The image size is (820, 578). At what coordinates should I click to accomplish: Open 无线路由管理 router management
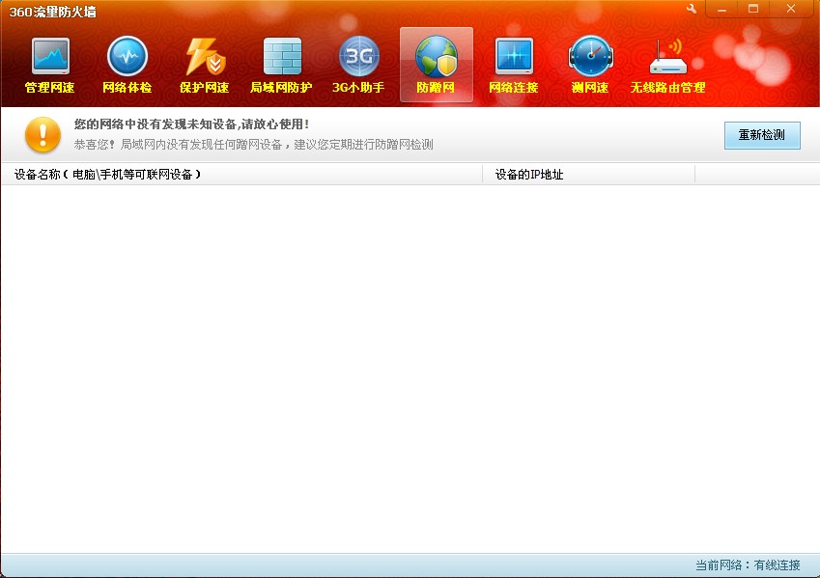click(x=667, y=66)
